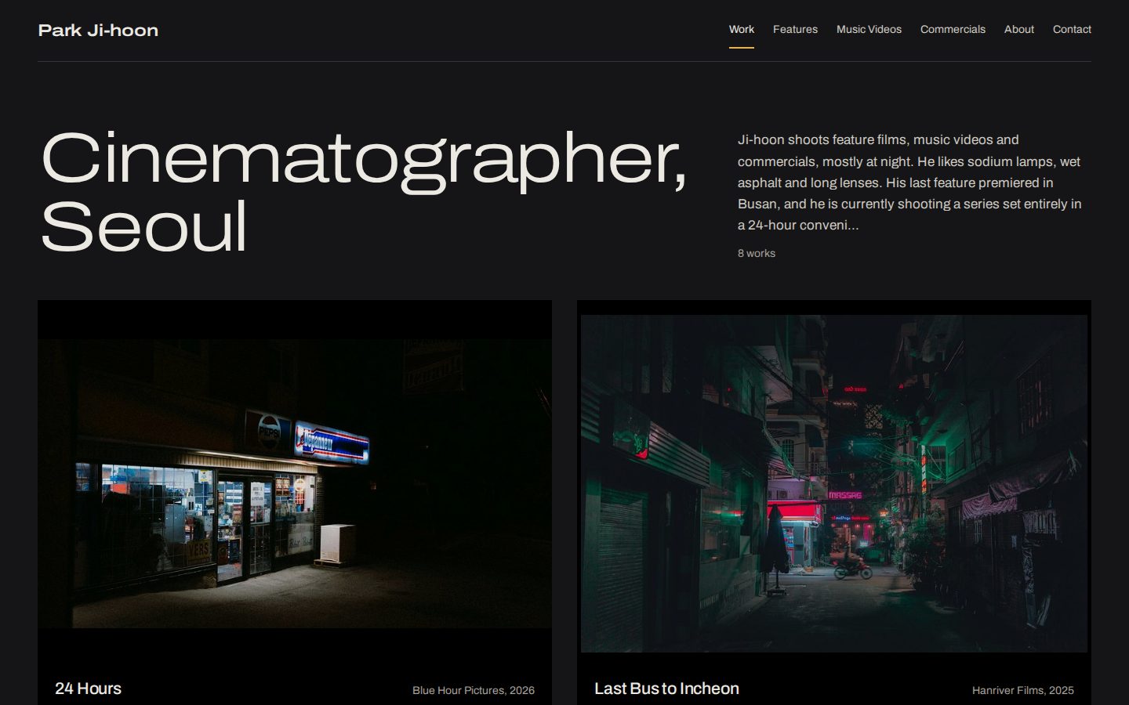Image resolution: width=1129 pixels, height=705 pixels.
Task: Click the 24 Hours project title
Action: (x=88, y=689)
